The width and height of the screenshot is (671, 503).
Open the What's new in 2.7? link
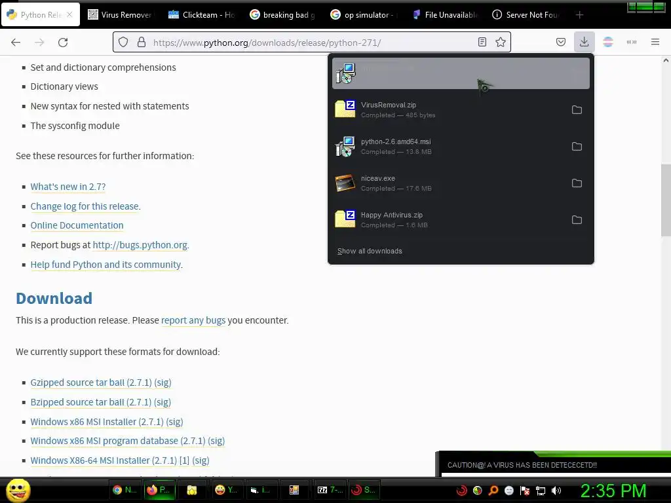pos(68,187)
